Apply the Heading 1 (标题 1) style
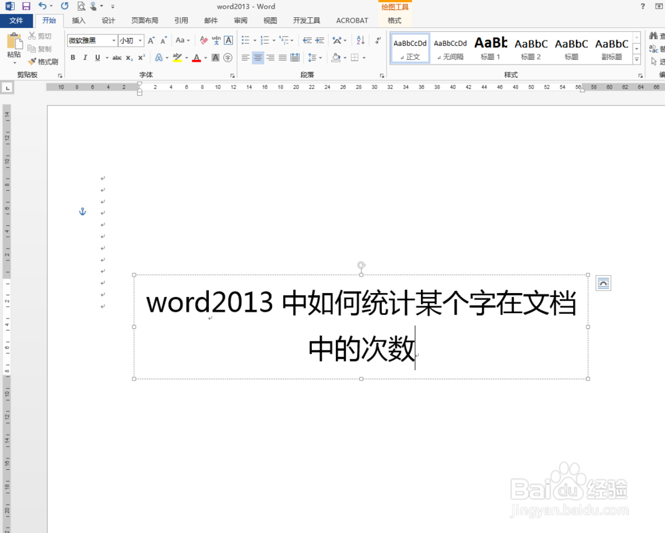 [x=490, y=49]
